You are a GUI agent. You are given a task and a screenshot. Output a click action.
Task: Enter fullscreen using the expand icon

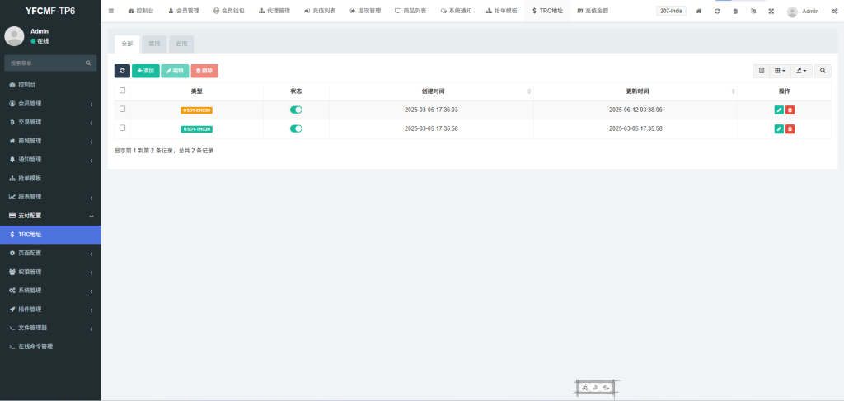click(x=771, y=12)
